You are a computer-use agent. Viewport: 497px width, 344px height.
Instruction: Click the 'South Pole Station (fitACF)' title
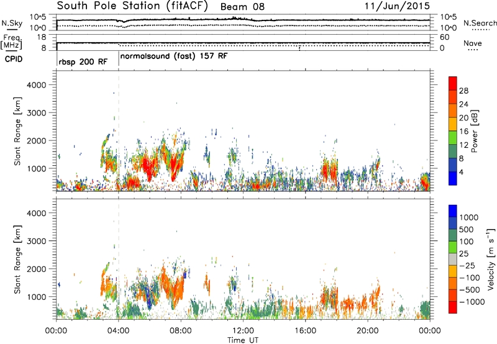tap(132, 6)
